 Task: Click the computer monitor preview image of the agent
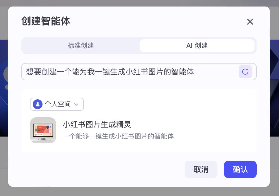43,130
